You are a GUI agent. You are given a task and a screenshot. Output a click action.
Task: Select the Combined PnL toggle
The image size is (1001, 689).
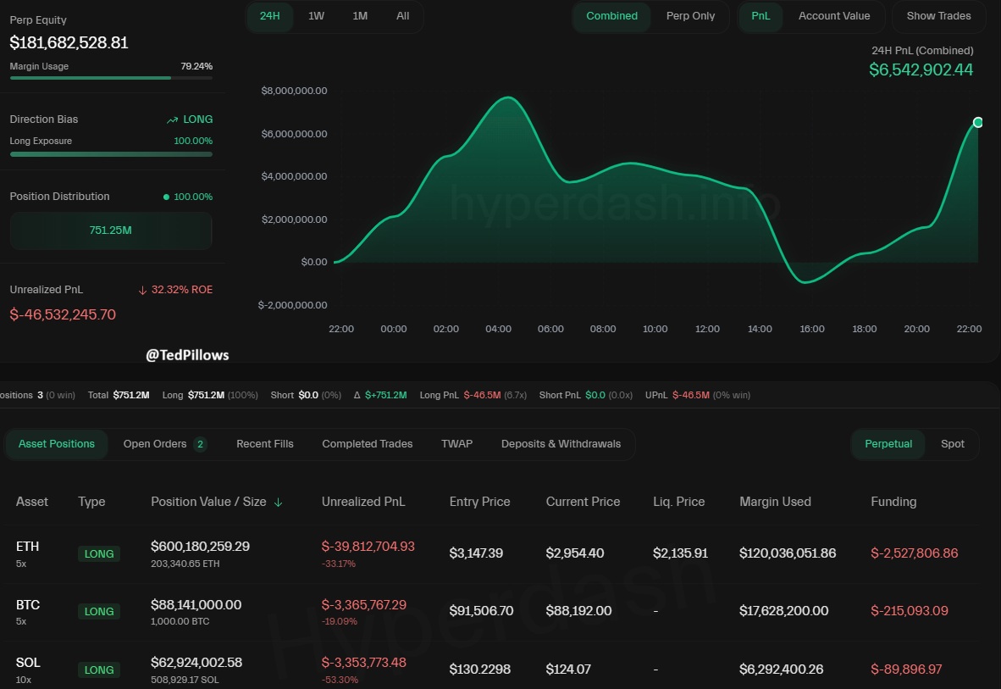tap(611, 15)
